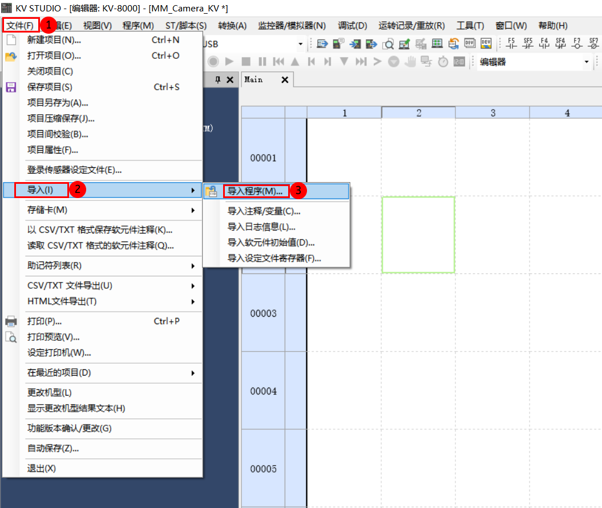Click the print icon in the left sidebar

point(10,321)
